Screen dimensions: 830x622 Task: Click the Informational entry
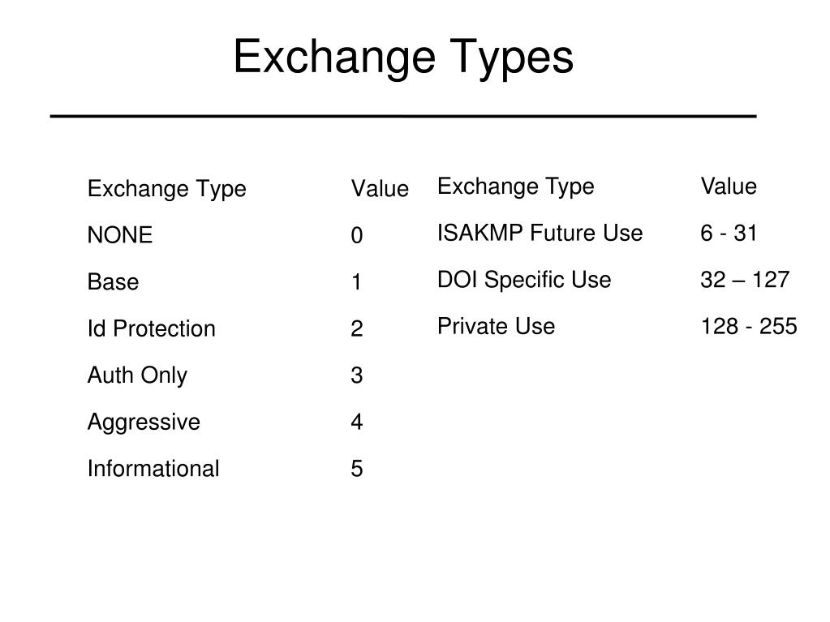tap(153, 469)
